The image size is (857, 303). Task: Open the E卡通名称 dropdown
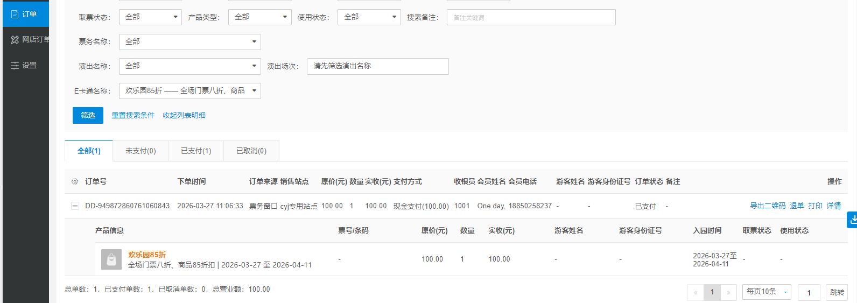pos(189,91)
